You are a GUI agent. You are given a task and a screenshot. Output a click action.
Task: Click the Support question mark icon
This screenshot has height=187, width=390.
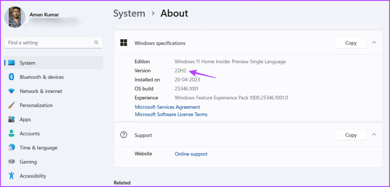(x=124, y=135)
